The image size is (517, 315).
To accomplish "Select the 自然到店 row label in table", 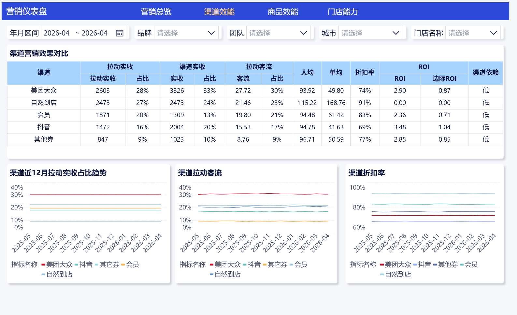I will point(44,103).
